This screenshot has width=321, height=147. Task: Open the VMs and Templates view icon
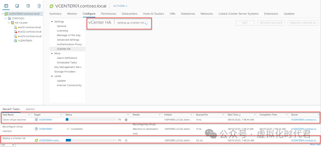(x=17, y=6)
